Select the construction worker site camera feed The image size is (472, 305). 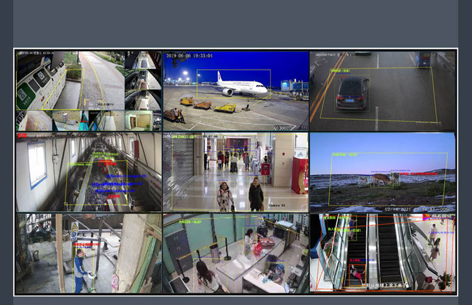pos(89,253)
